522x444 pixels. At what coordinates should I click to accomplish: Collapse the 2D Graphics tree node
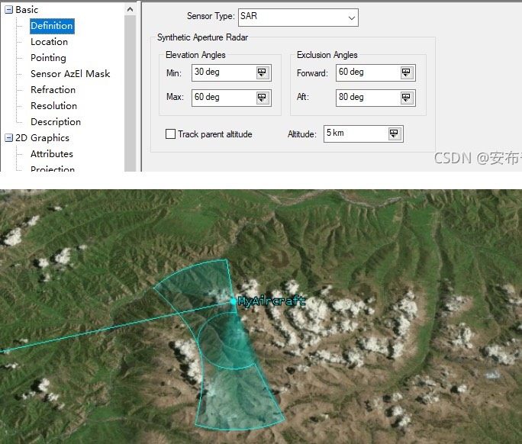click(x=8, y=138)
